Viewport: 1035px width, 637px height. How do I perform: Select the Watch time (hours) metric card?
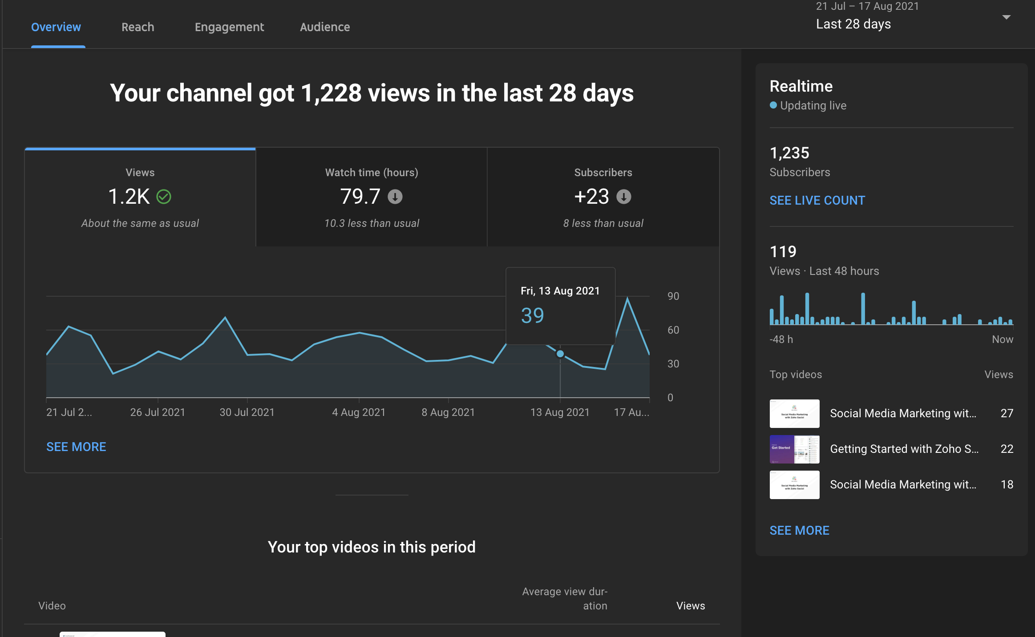(372, 197)
